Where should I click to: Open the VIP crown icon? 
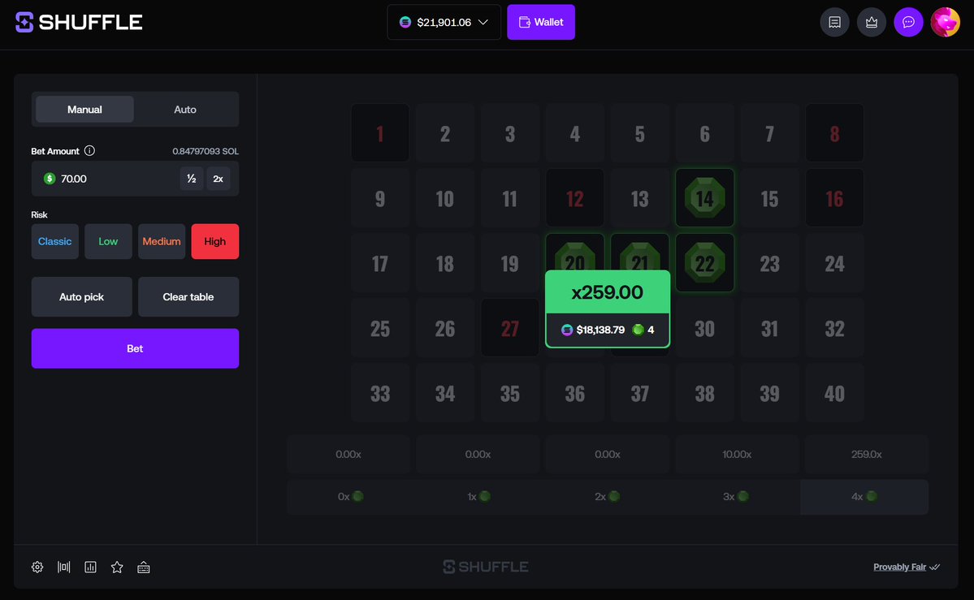tap(871, 23)
